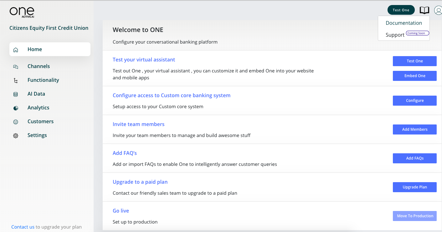Click the Analytics pie chart icon
Image resolution: width=442 pixels, height=232 pixels.
click(16, 108)
